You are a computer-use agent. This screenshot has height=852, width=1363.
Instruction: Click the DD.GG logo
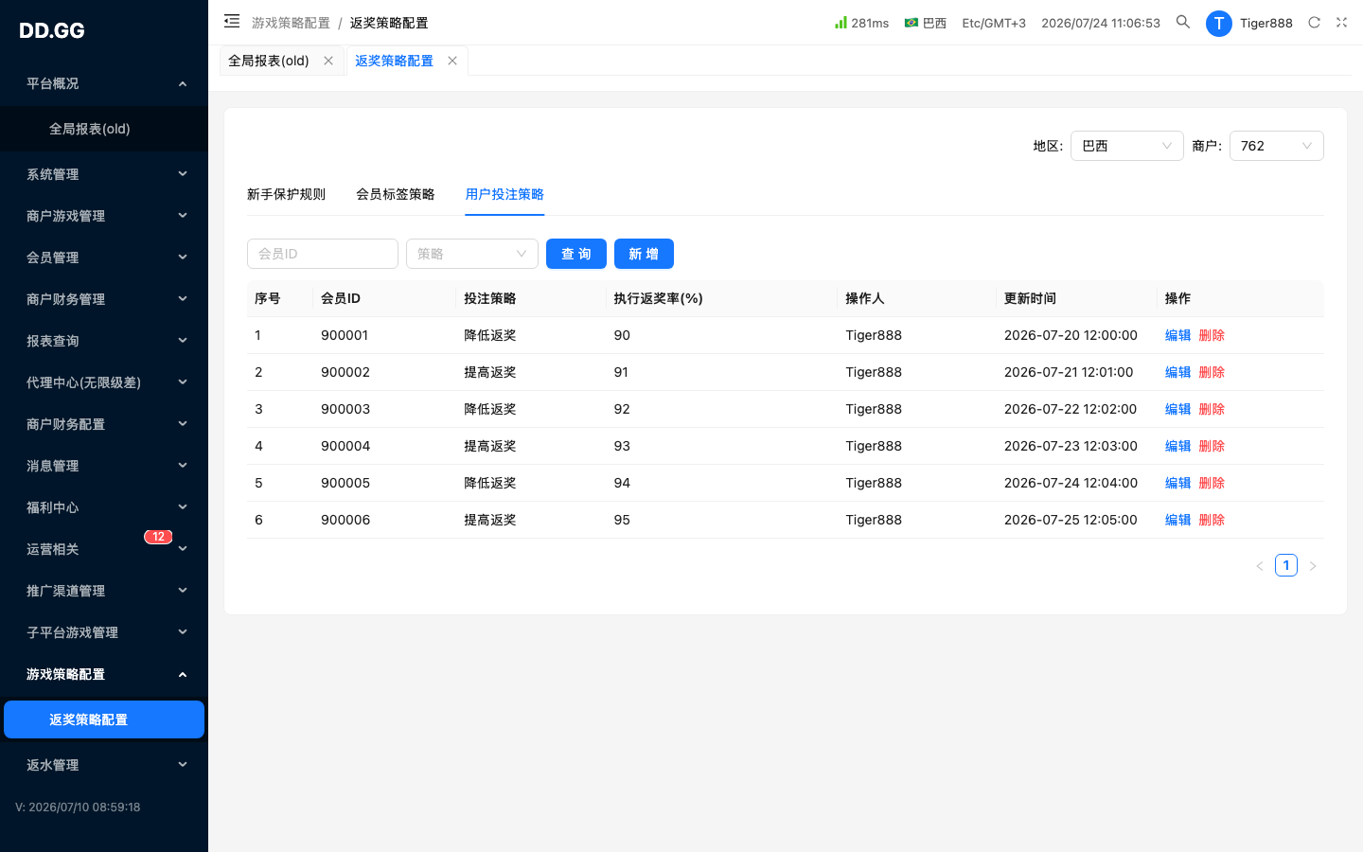point(52,30)
